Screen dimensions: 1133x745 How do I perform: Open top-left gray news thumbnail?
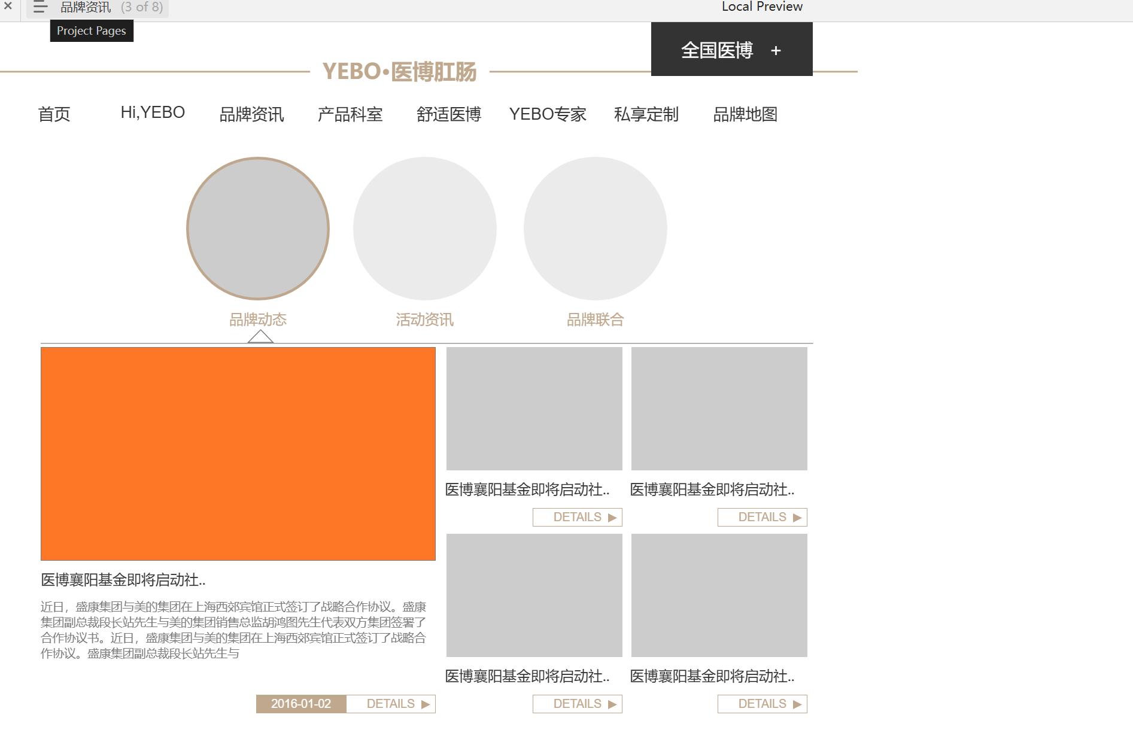(534, 409)
